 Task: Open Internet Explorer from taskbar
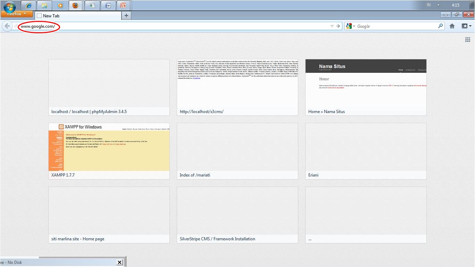[x=28, y=6]
